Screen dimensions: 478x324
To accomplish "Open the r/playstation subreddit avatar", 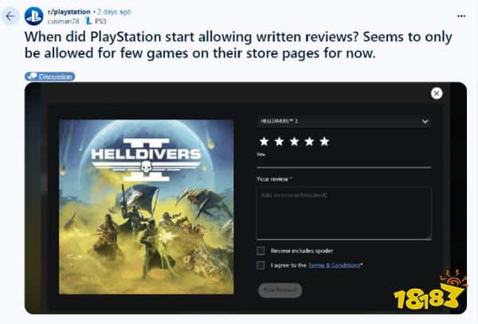I will [x=33, y=16].
